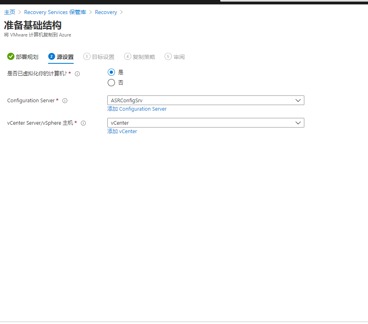This screenshot has height=324, width=368.
Task: Open the 审阅 step tab
Action: (175, 57)
